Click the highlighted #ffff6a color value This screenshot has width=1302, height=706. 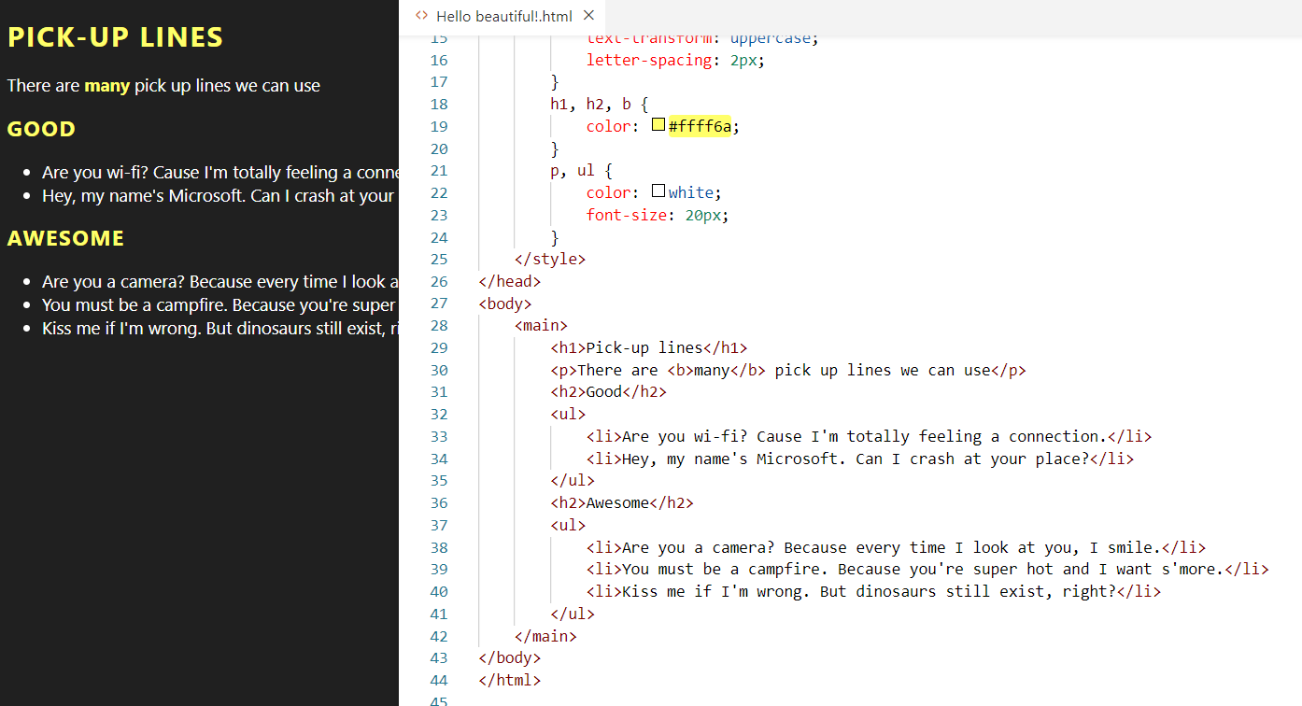click(x=701, y=126)
